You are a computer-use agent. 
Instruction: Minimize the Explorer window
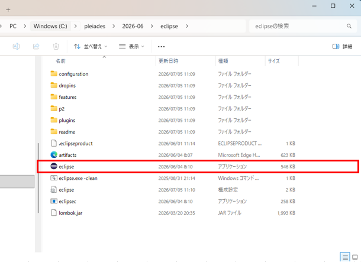[314, 6]
